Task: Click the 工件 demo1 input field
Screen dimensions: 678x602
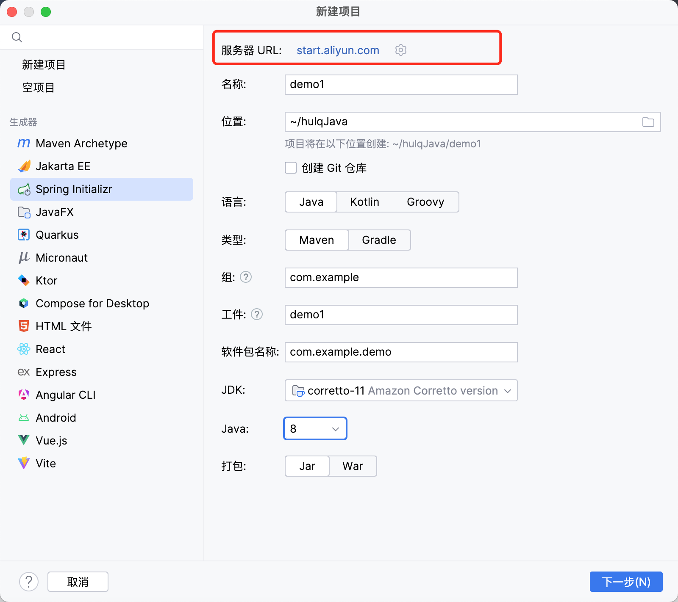Action: pos(401,315)
